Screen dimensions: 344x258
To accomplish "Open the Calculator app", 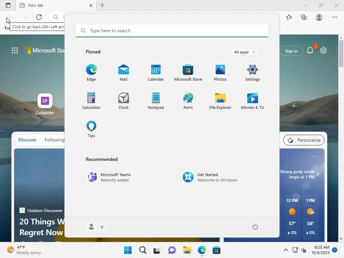I will coord(91,101).
